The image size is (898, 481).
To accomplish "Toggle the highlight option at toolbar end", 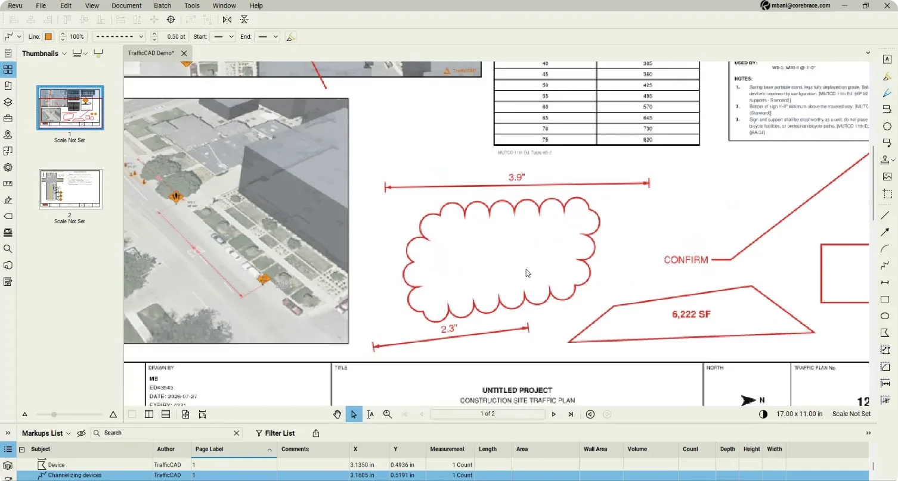I will 290,36.
